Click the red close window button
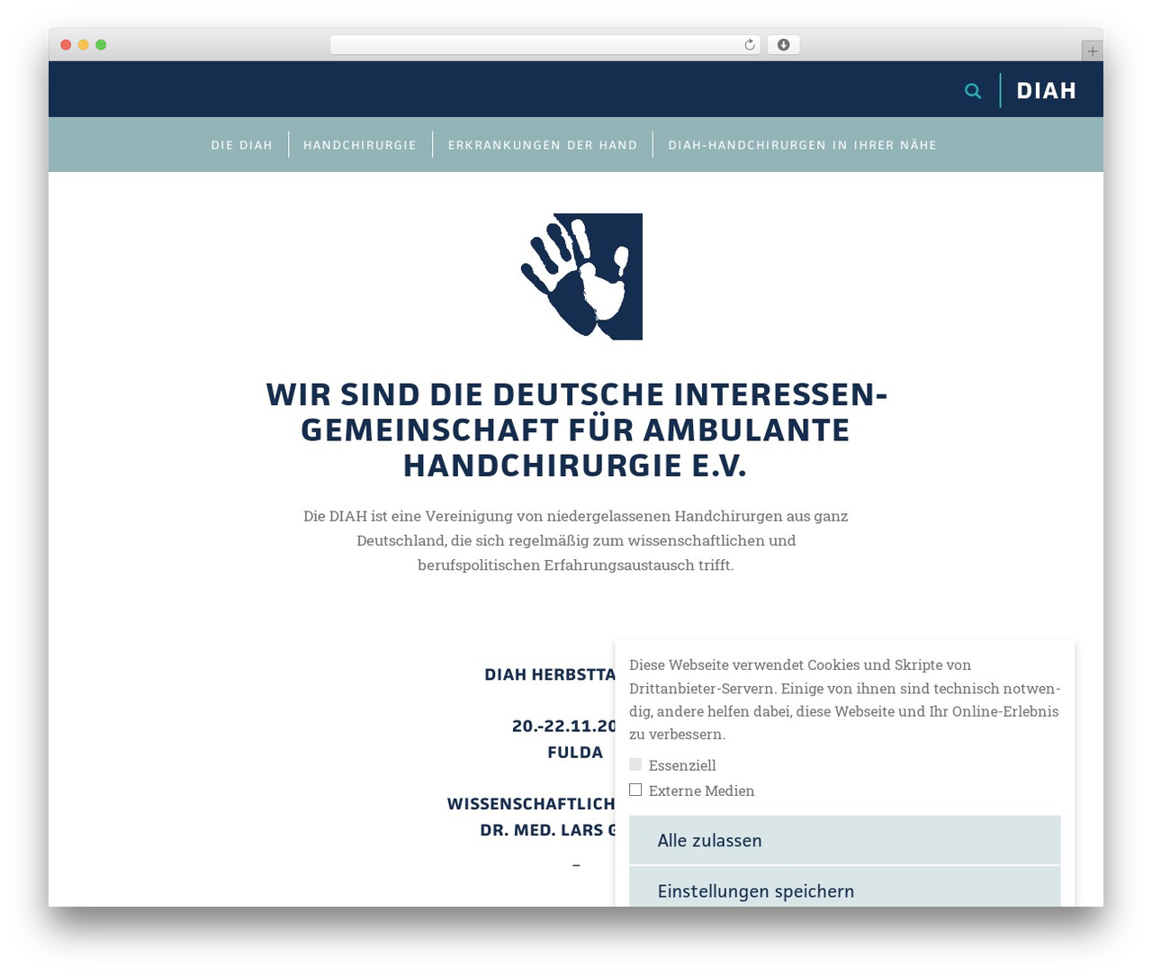 click(66, 45)
